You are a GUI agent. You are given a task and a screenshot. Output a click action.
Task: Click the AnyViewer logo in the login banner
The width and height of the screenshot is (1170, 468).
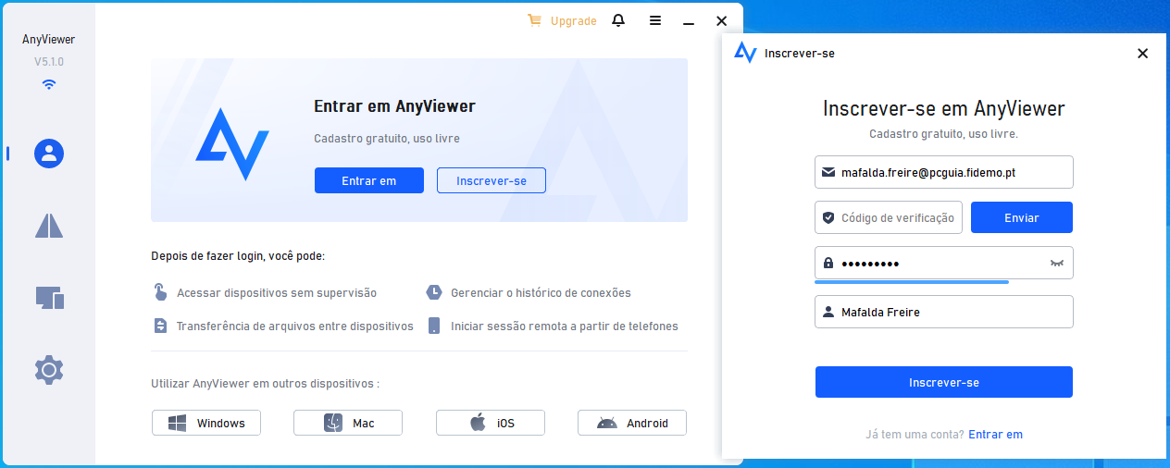232,143
